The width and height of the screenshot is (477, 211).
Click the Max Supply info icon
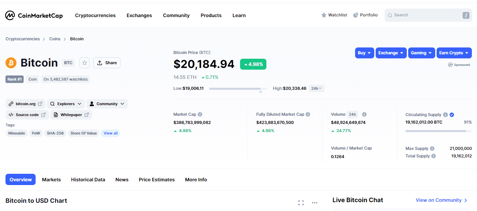[432, 149]
